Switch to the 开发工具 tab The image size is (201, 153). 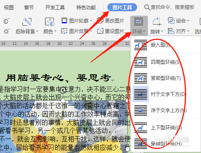click(55, 7)
